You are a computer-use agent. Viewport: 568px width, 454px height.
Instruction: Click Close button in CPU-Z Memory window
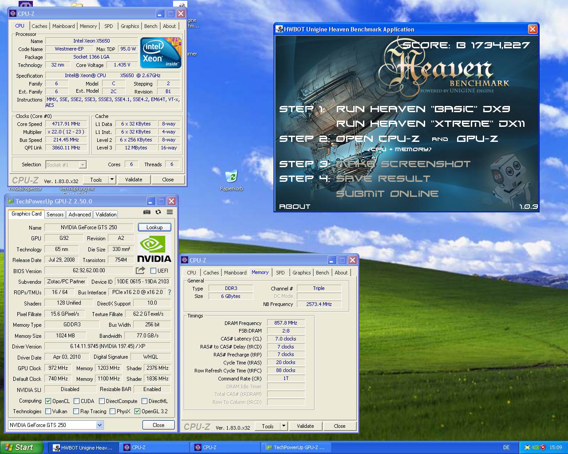click(x=339, y=426)
